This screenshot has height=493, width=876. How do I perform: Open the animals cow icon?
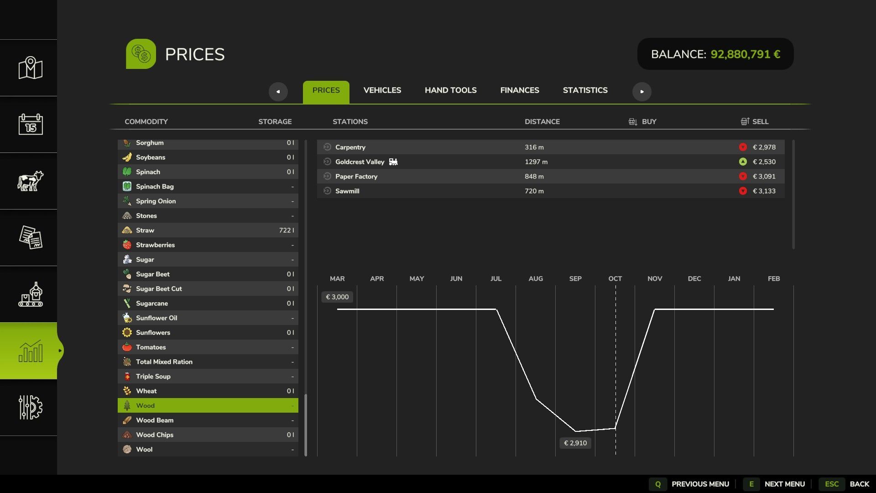[x=30, y=181]
